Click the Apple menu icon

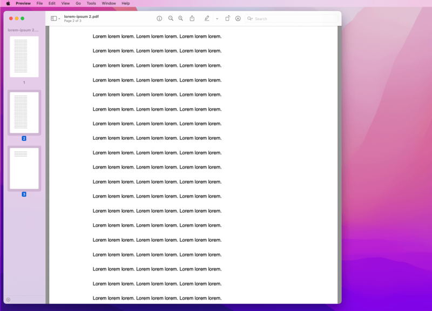pos(8,3)
